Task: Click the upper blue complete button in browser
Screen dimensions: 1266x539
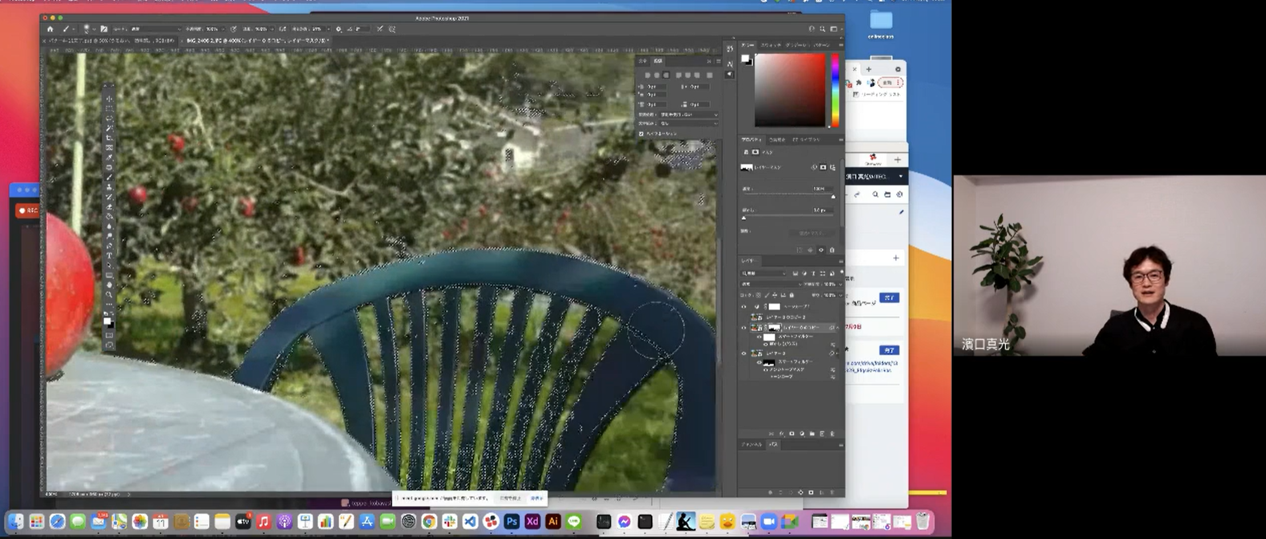Action: point(889,298)
